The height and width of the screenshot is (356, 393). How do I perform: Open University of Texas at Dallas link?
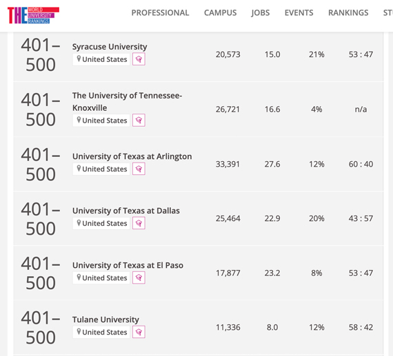click(126, 211)
